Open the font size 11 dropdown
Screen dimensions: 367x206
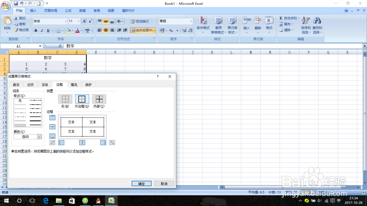[79, 21]
